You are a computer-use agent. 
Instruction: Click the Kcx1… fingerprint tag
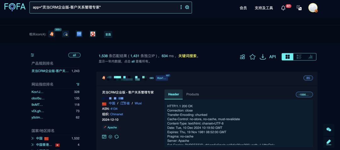(x=162, y=78)
